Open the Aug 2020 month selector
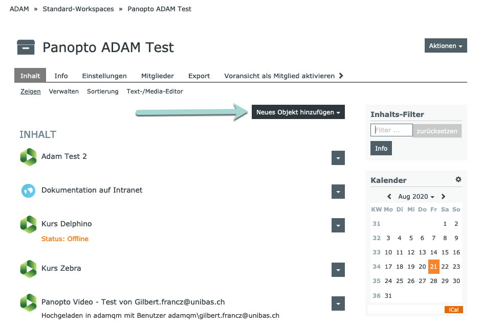482x328 pixels. point(416,197)
